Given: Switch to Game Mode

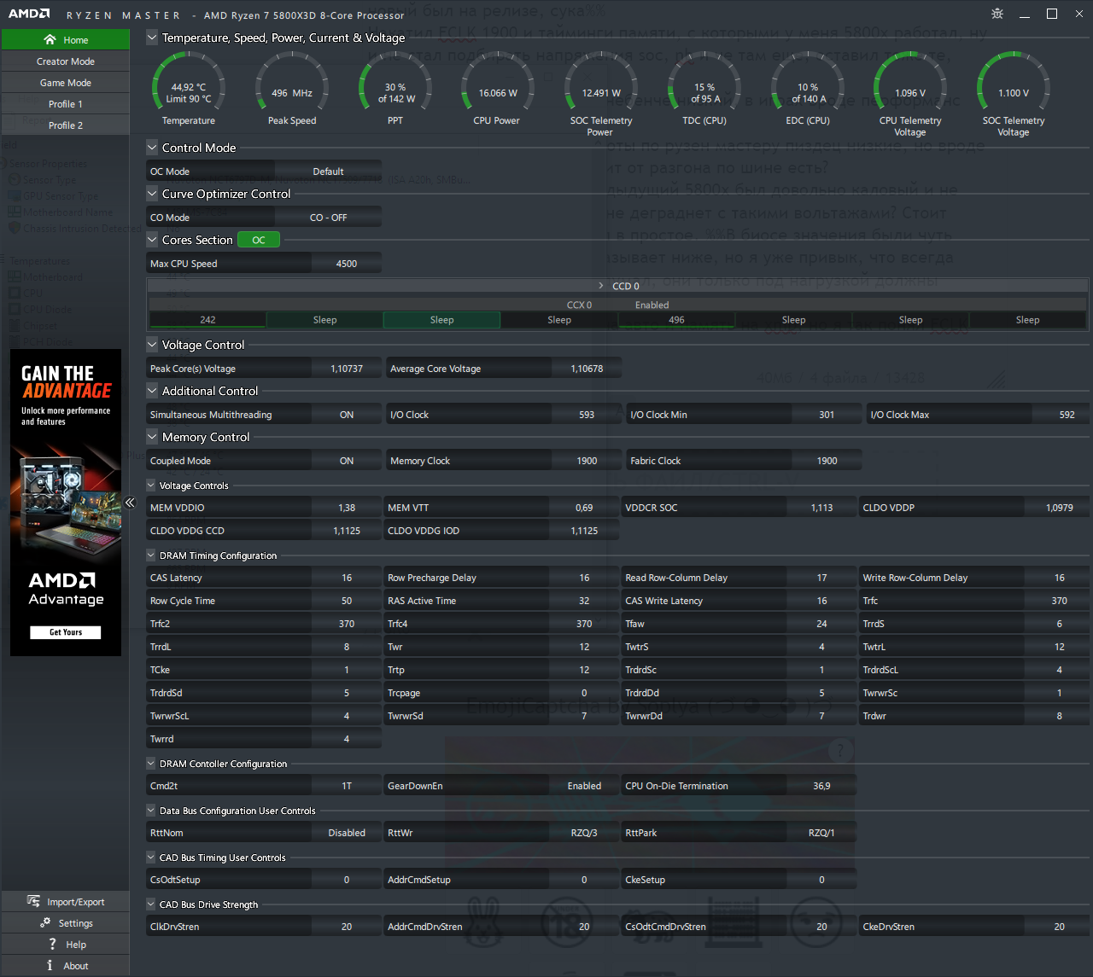Looking at the screenshot, I should (x=66, y=83).
